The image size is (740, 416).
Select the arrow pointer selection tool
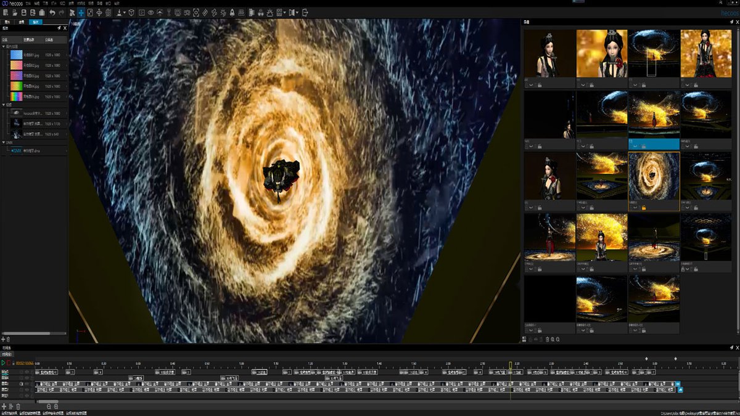pyautogui.click(x=72, y=12)
